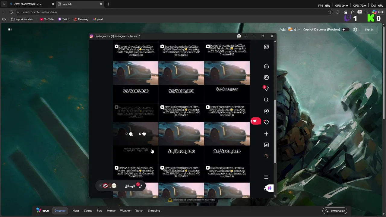Open the Day 22 Cadillac reel
The width and height of the screenshot is (386, 217).
pyautogui.click(x=227, y=73)
